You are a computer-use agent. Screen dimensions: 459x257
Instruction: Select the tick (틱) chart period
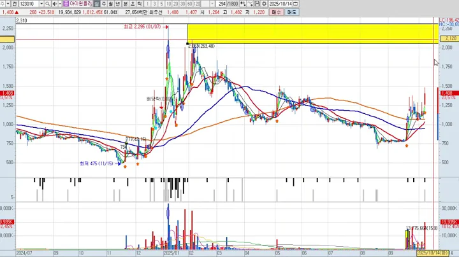click(x=140, y=4)
